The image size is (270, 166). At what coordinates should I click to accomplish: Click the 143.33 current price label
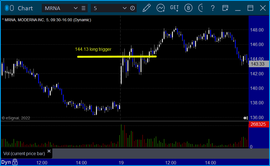coord(259,64)
